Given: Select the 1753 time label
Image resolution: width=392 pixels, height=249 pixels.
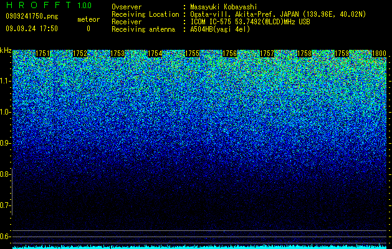Looking at the screenshot, I should 118,54.
